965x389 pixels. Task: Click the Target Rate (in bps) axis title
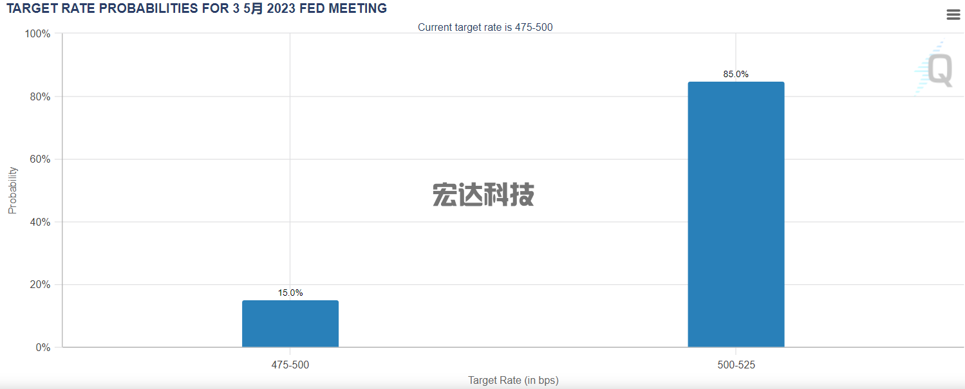(x=513, y=380)
